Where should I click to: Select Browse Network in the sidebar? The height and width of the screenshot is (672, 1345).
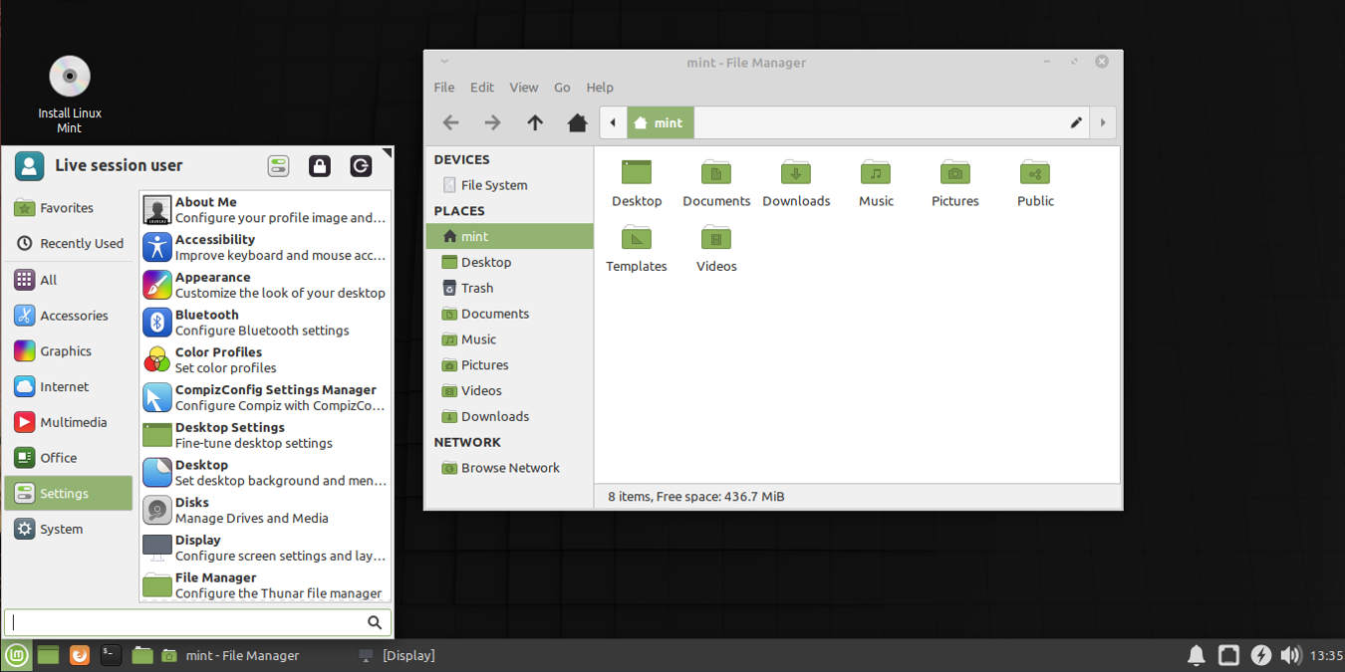coord(509,468)
